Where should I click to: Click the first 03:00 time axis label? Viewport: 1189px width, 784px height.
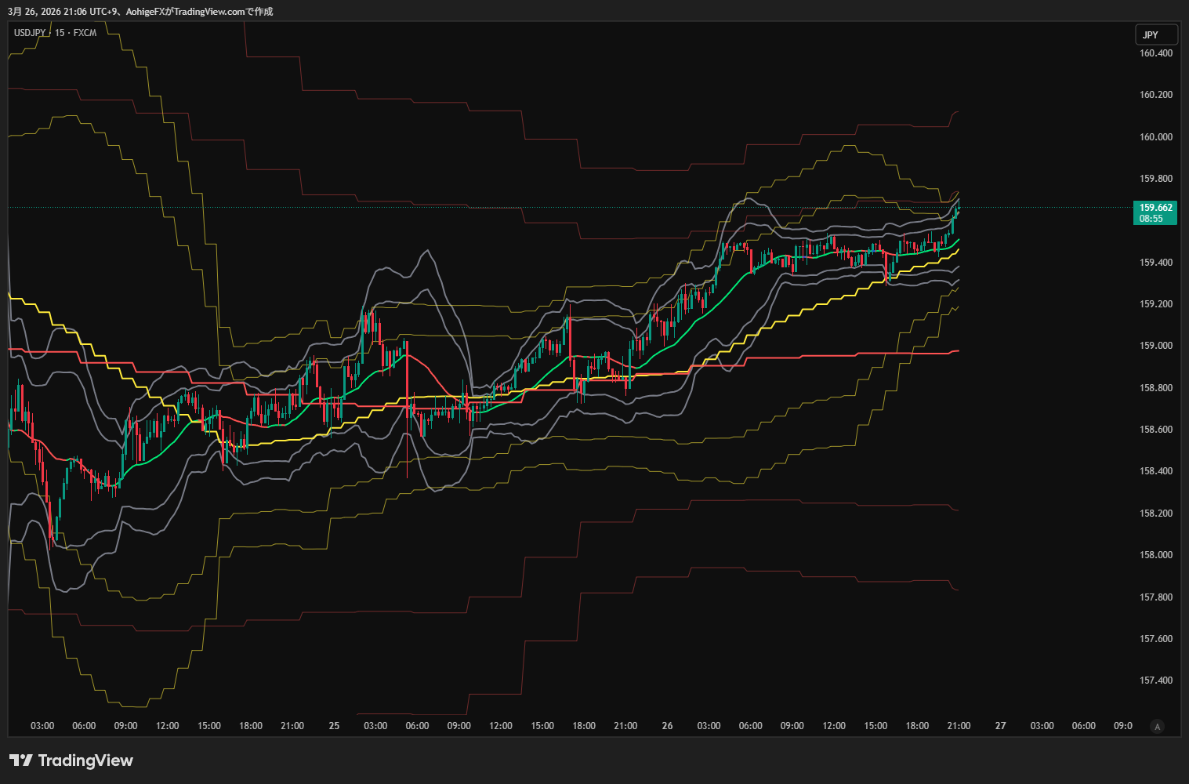click(42, 726)
